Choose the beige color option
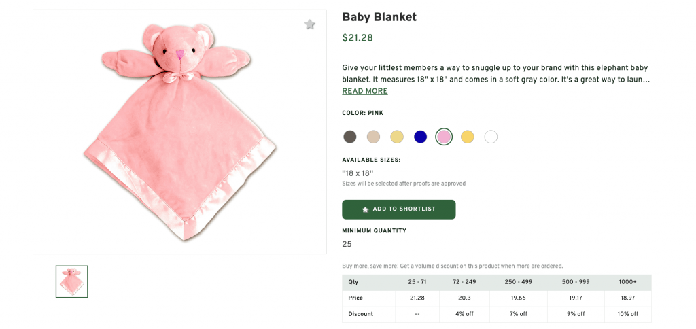The width and height of the screenshot is (696, 329). coord(373,137)
